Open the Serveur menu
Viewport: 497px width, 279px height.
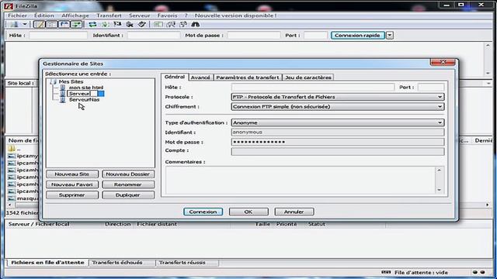tap(140, 15)
